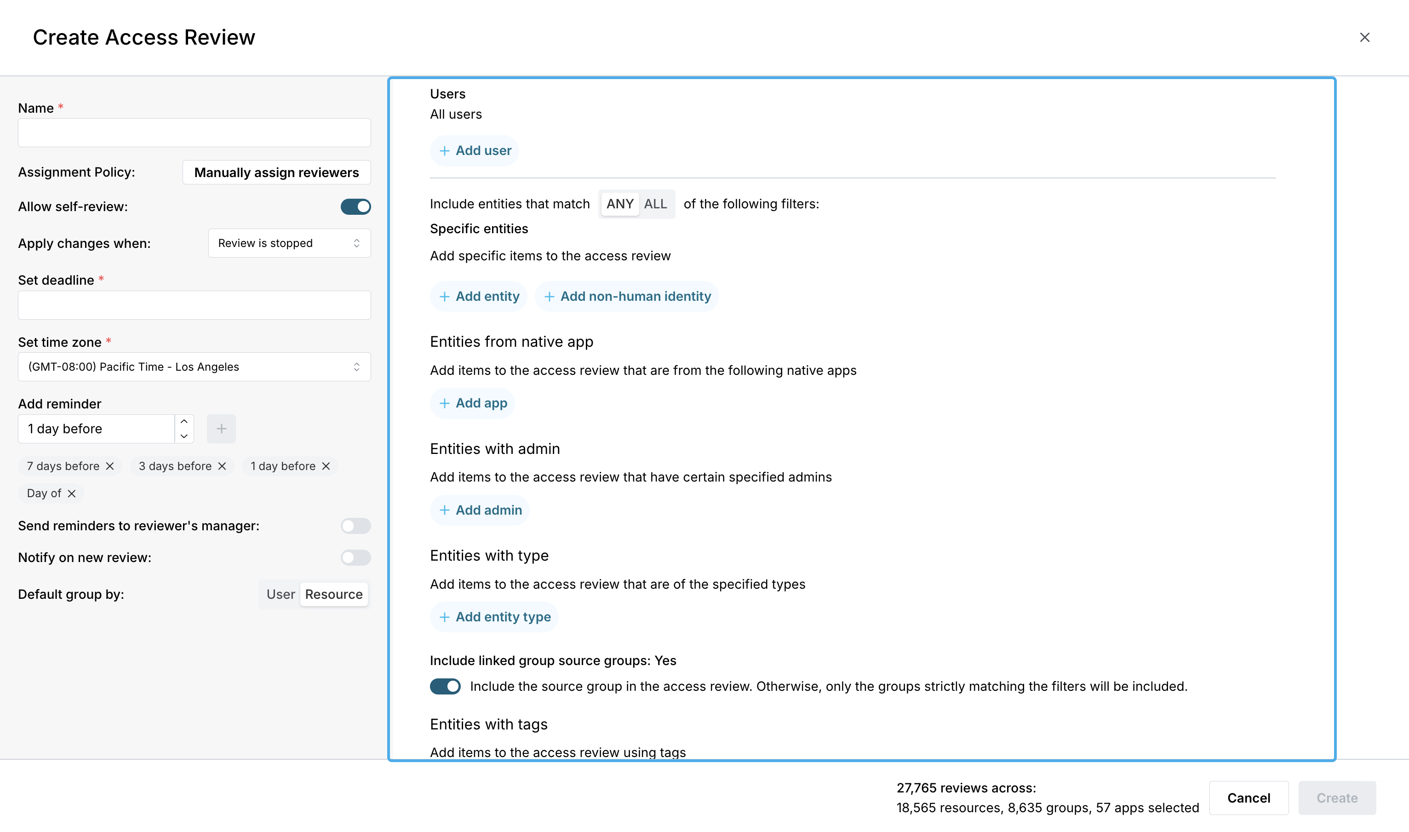Click the plus button to add reminder
The image size is (1409, 832).
tap(221, 429)
